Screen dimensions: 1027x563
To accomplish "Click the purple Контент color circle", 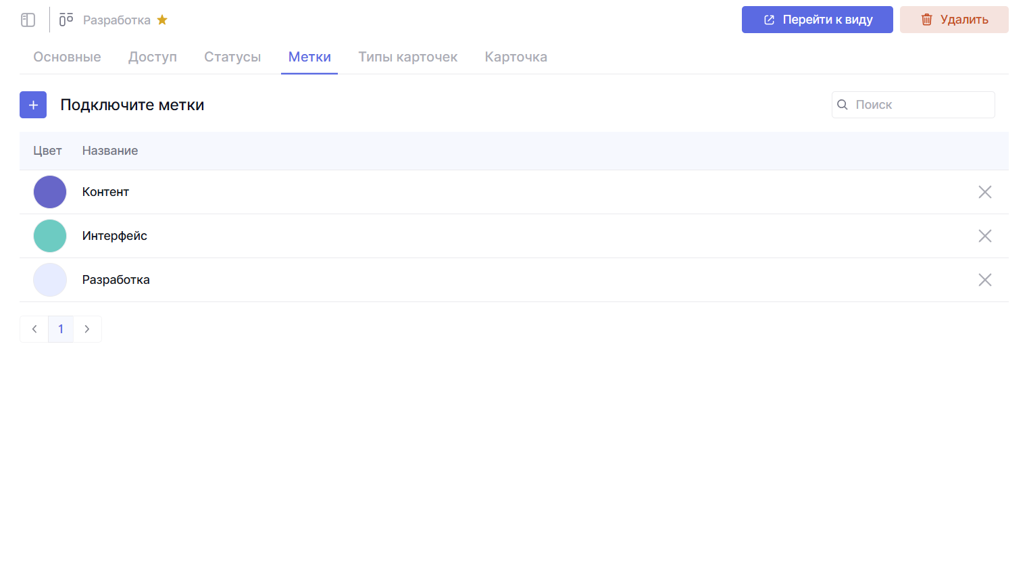I will [x=50, y=192].
